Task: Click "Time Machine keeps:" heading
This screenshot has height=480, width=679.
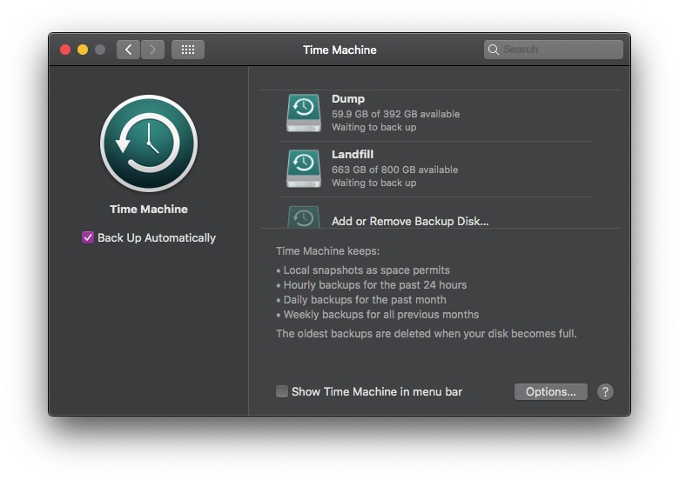Action: (x=328, y=251)
